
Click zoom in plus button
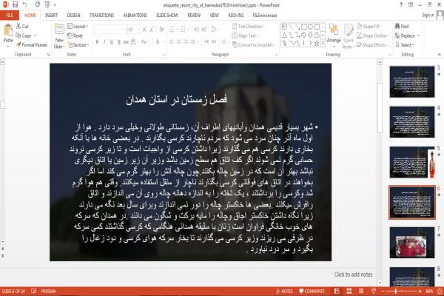tap(420, 291)
